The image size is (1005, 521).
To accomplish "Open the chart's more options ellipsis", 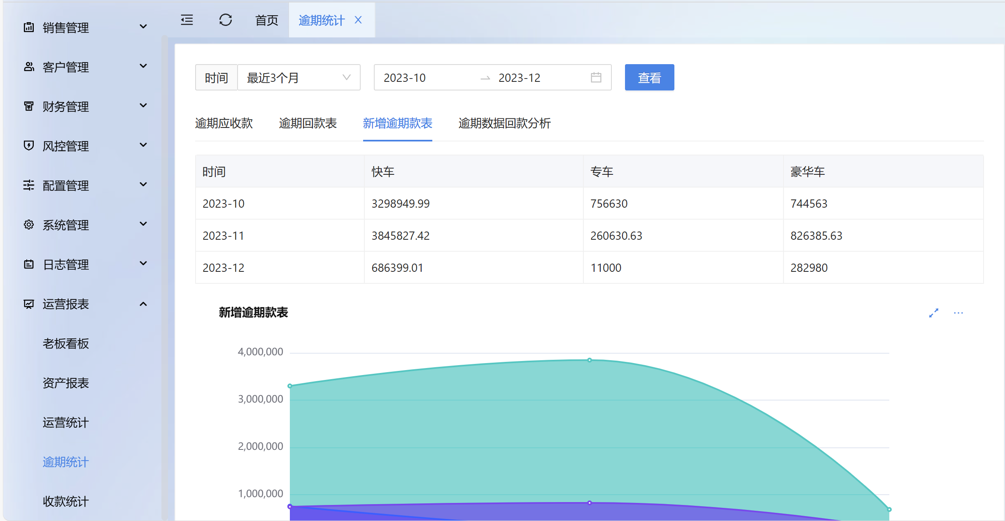I will coord(958,313).
